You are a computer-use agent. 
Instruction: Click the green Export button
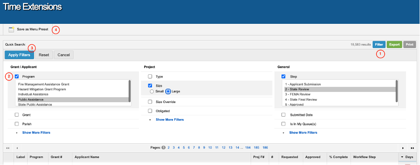(x=394, y=45)
